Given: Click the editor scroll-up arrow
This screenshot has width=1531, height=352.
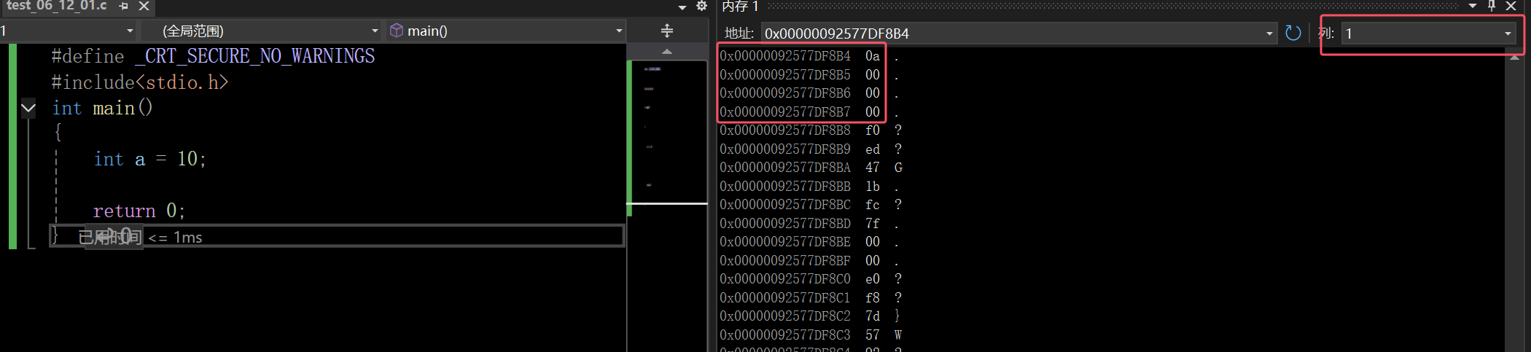Looking at the screenshot, I should pos(667,52).
